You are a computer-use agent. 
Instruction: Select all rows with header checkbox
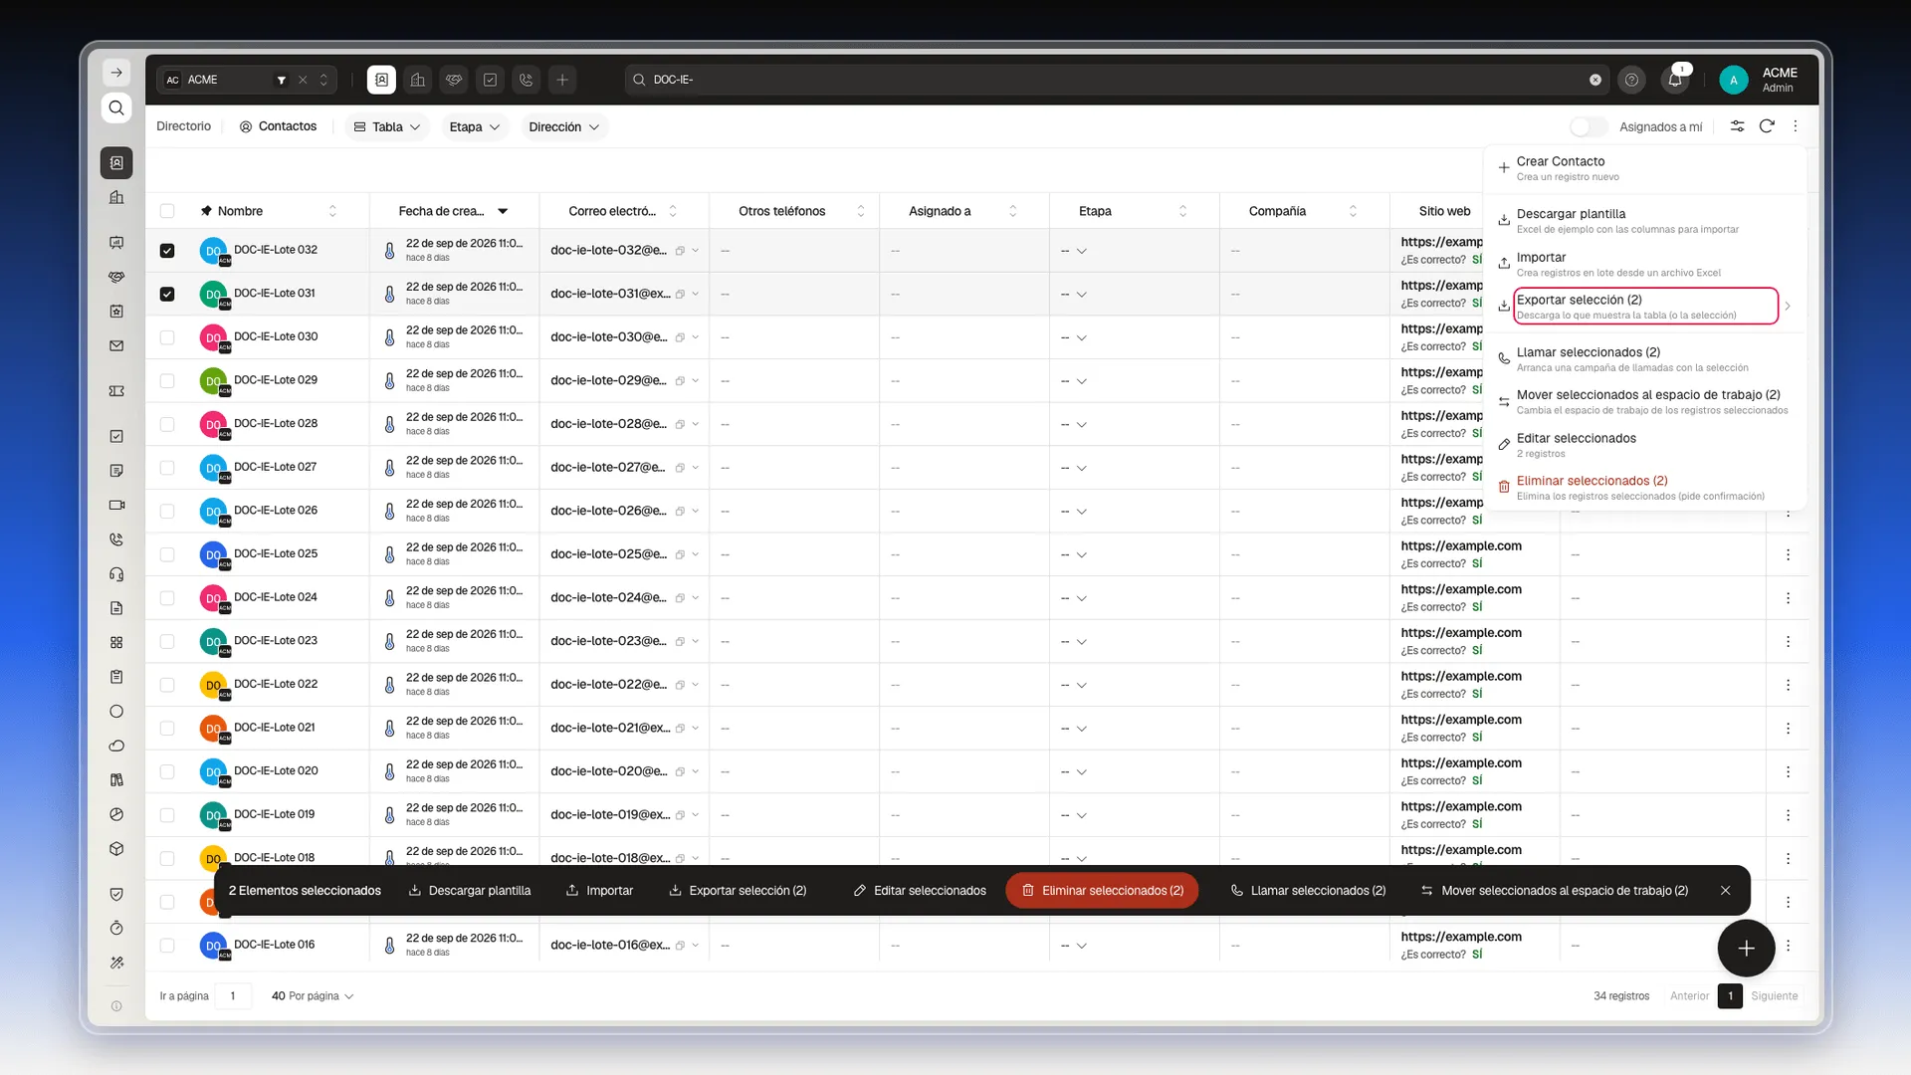tap(167, 211)
